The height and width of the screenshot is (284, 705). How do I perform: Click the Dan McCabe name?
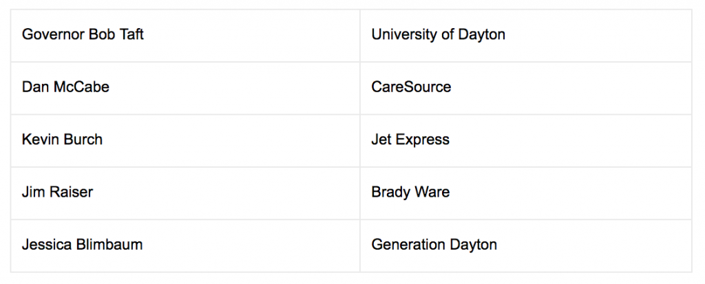pos(65,87)
